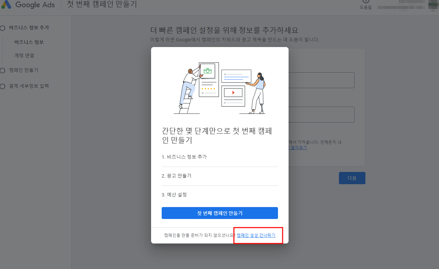Screen dimensions: 439x269
Task: Select the 결제 세부정보 입력 step circle
Action: point(3,85)
